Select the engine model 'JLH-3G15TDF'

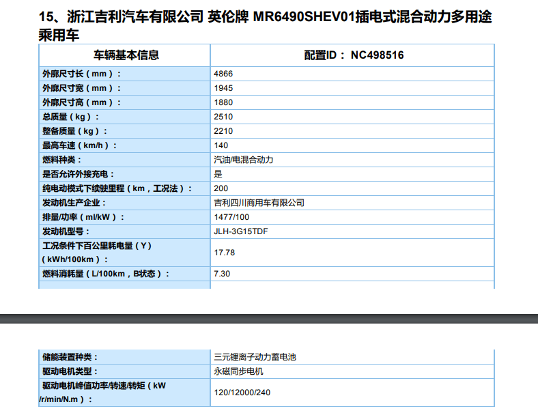tap(241, 232)
